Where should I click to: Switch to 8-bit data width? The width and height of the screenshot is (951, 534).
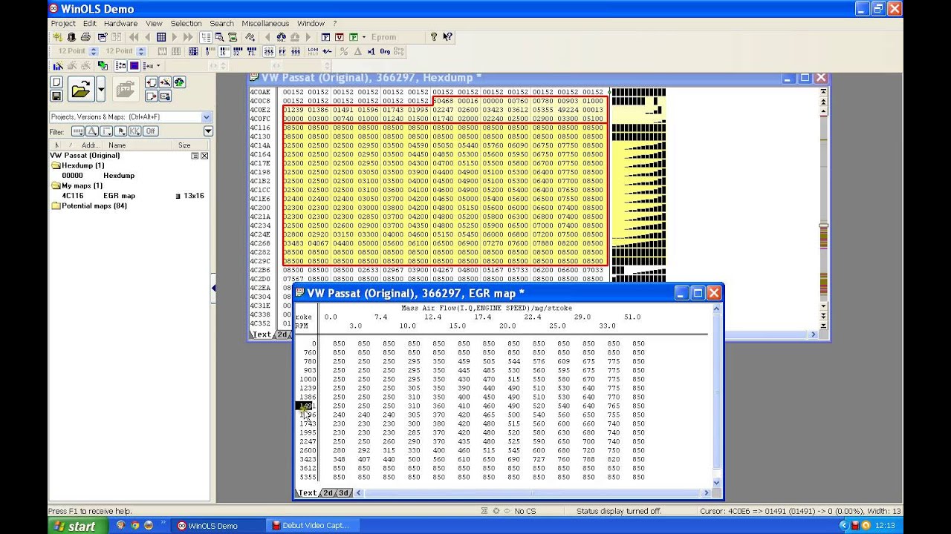210,51
